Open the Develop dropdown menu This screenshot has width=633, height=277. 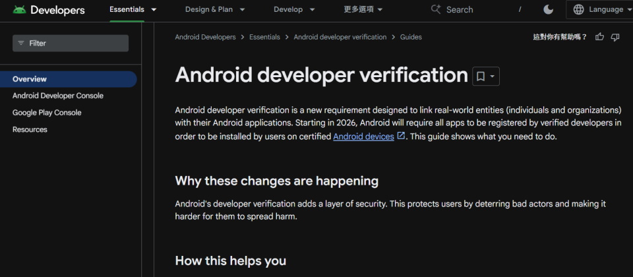pyautogui.click(x=294, y=9)
